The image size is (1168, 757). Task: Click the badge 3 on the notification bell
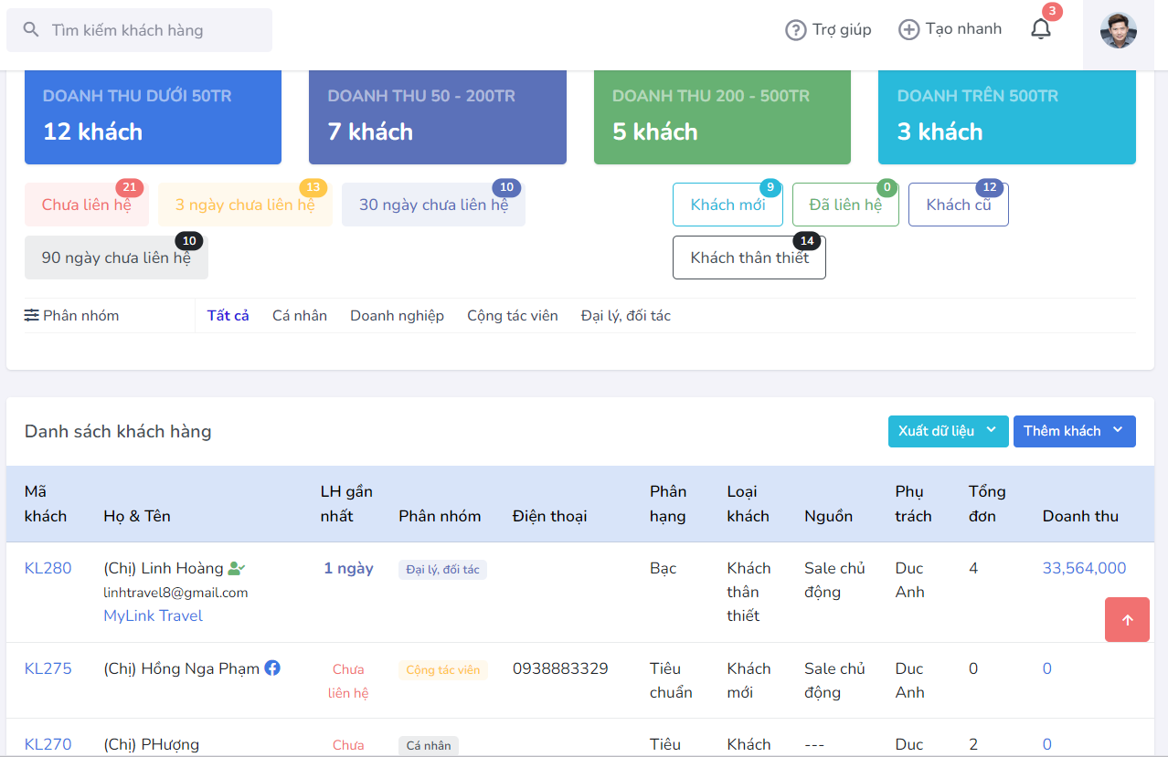click(x=1052, y=12)
